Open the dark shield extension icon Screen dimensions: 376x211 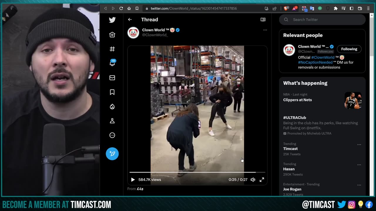(328, 8)
